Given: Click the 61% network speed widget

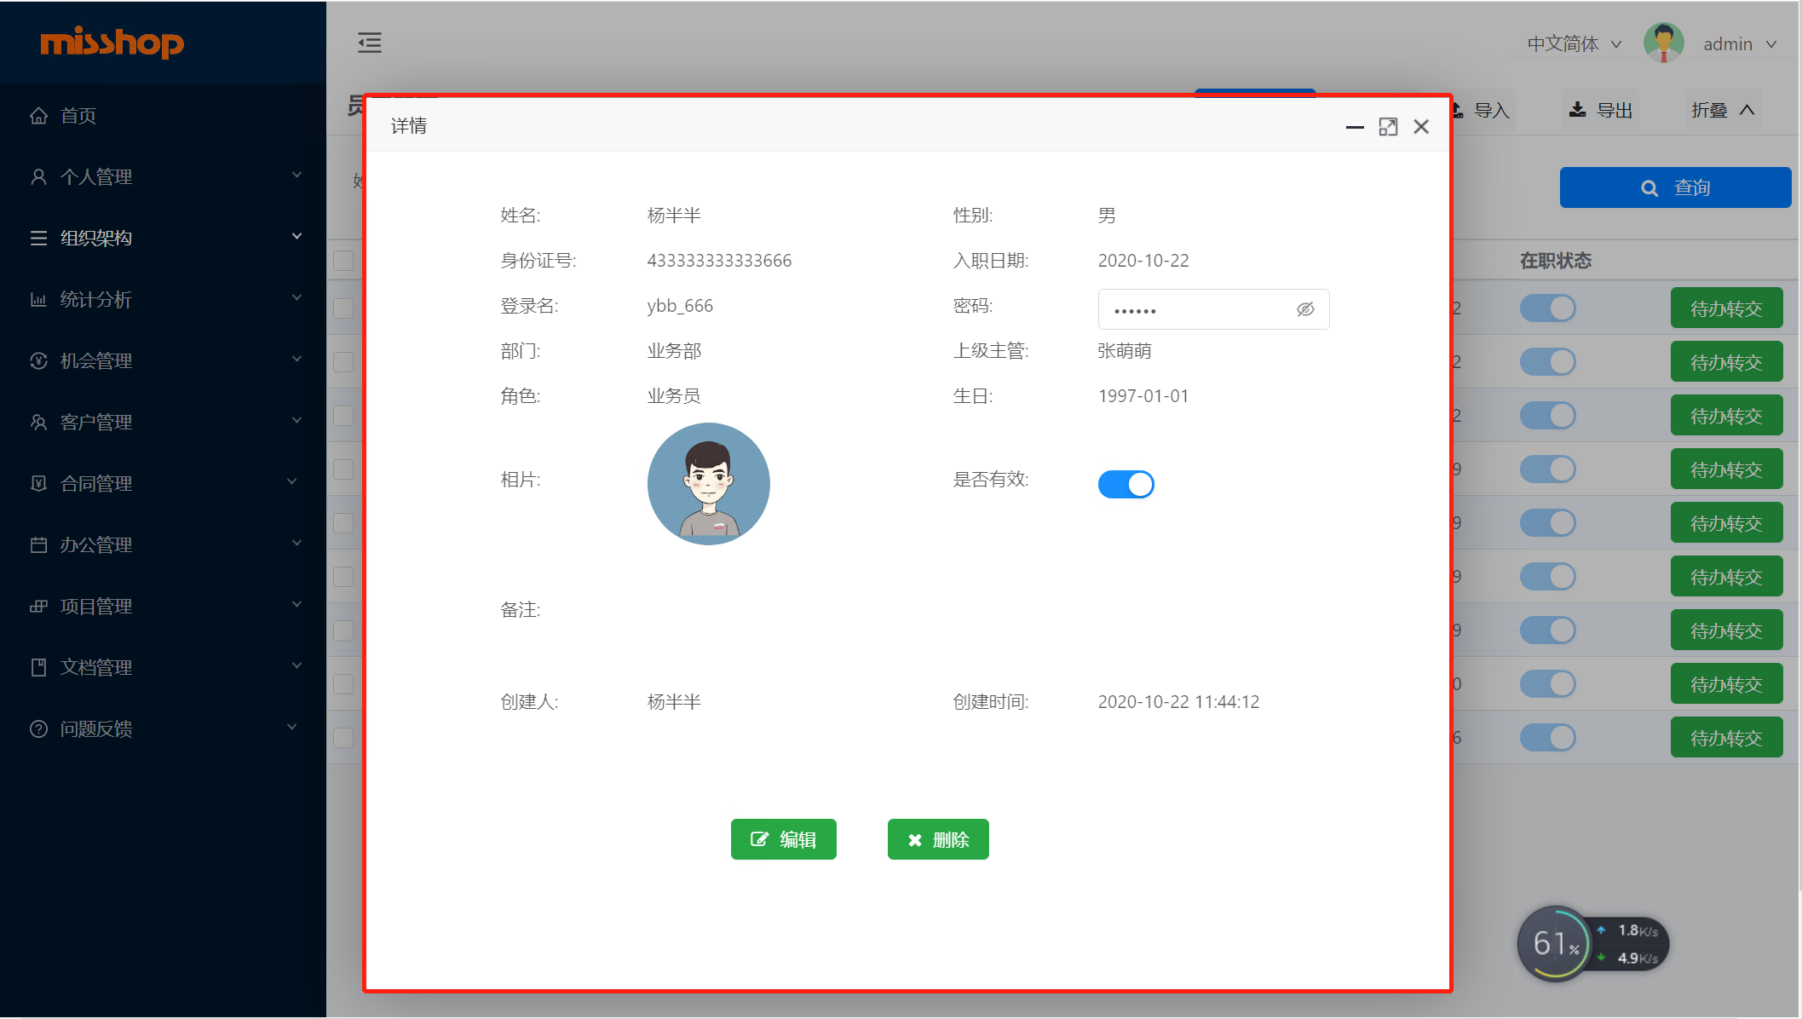Looking at the screenshot, I should point(1556,944).
